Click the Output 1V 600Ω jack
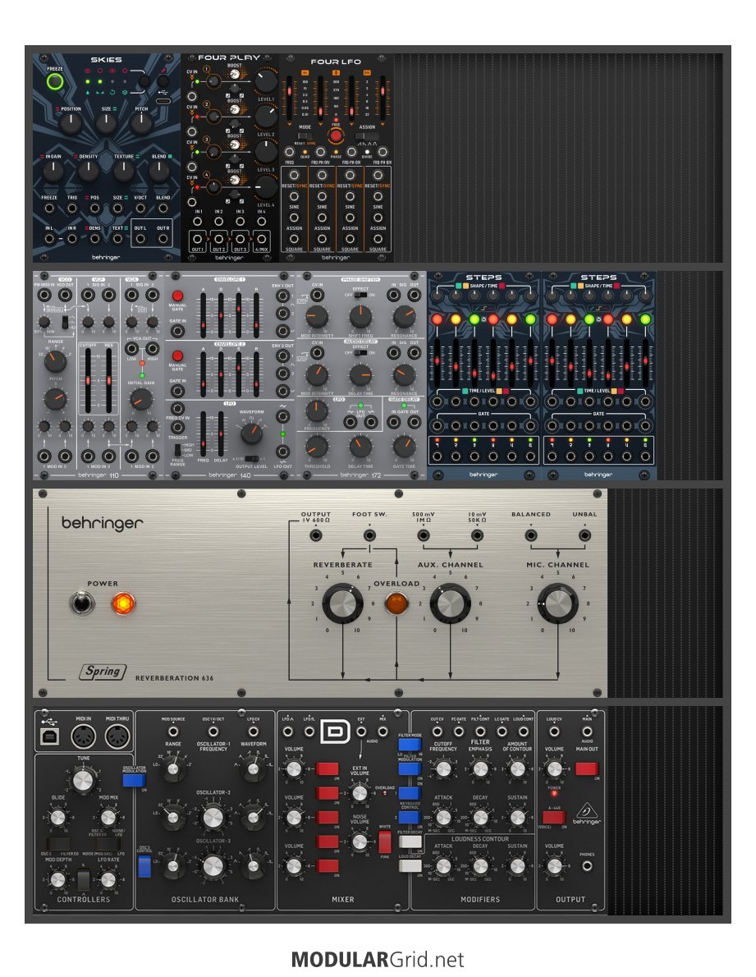The image size is (756, 977). (316, 535)
